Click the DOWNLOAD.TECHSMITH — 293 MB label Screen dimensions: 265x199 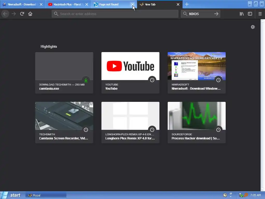(62, 85)
